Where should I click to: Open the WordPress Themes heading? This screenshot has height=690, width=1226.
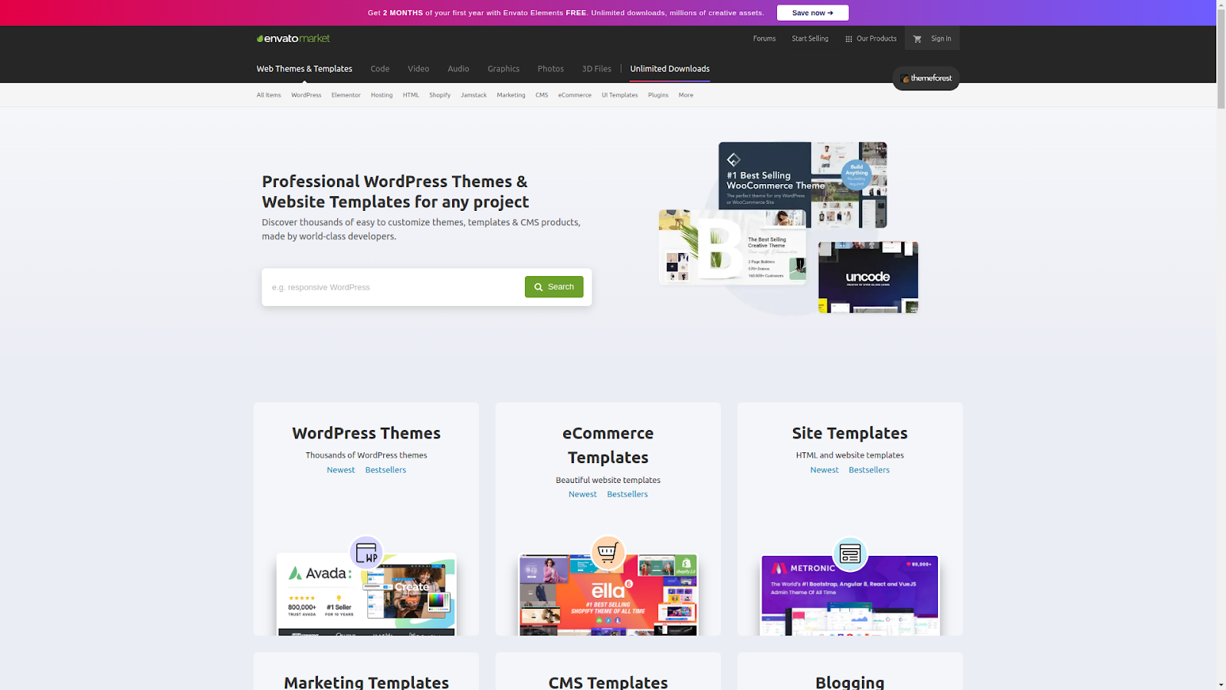pyautogui.click(x=366, y=433)
